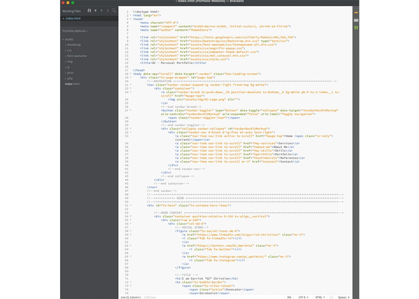
Task: Open the HTML language mode dropdown
Action: point(320,297)
